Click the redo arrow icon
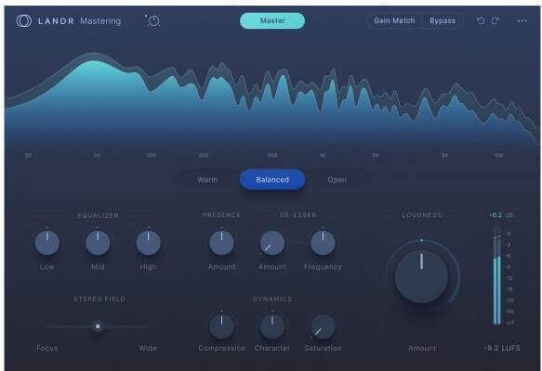This screenshot has width=542, height=371. 495,20
